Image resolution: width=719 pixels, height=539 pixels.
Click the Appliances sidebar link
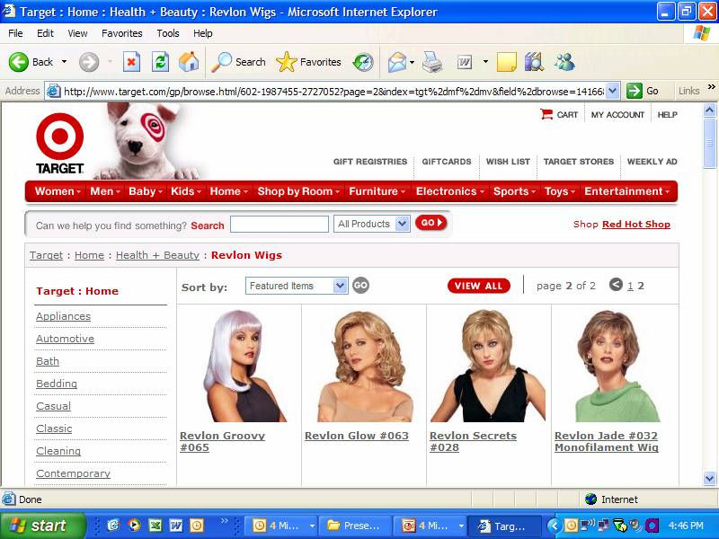pyautogui.click(x=63, y=316)
